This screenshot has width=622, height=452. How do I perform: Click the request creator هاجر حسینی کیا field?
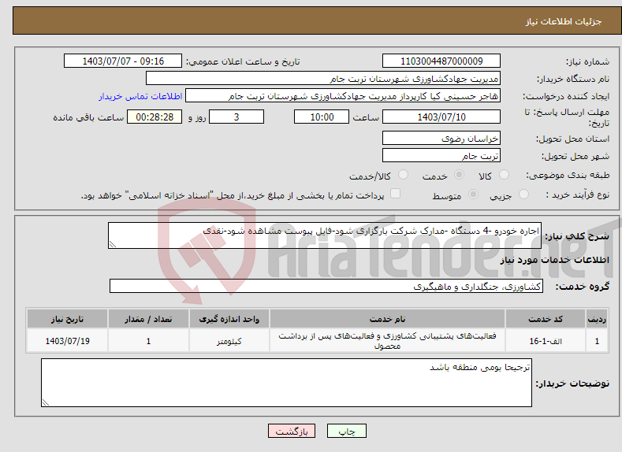pos(343,96)
